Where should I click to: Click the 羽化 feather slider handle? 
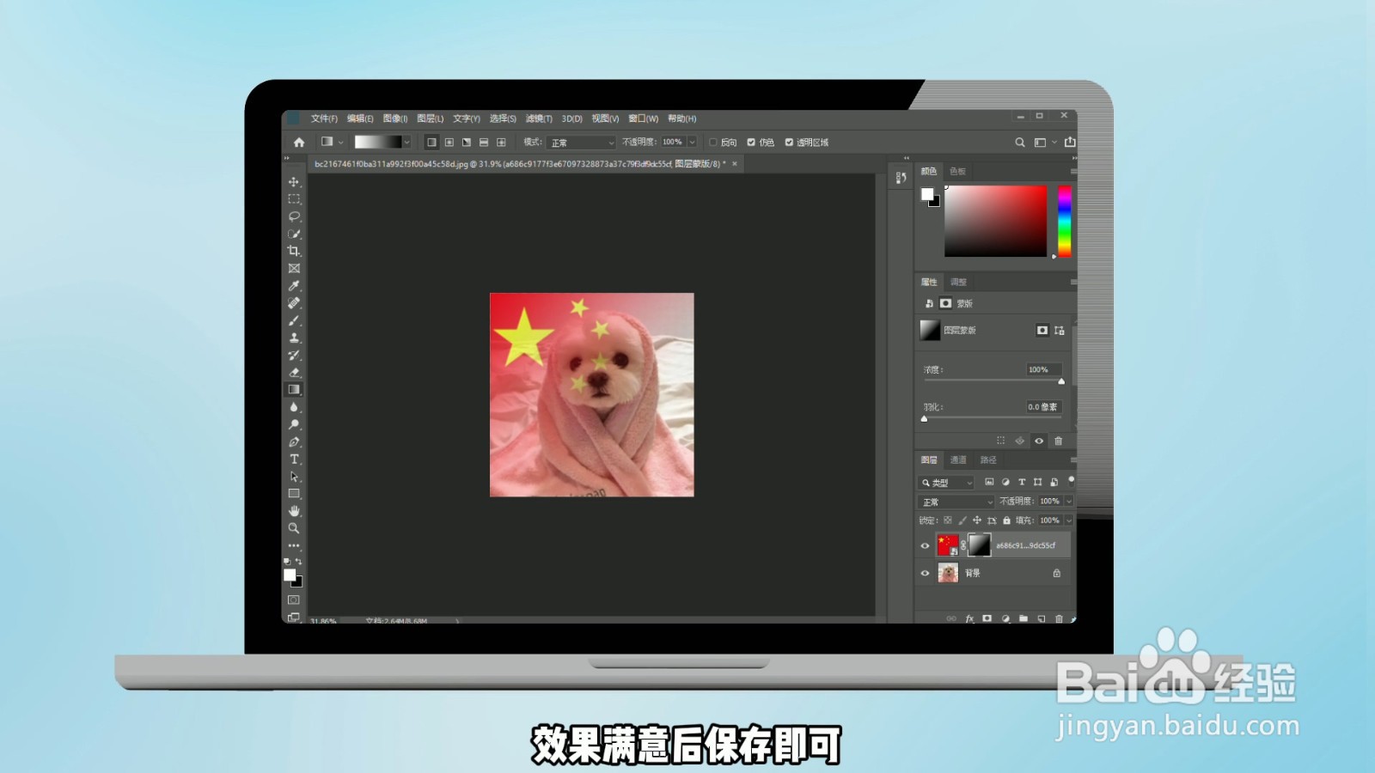pos(925,419)
